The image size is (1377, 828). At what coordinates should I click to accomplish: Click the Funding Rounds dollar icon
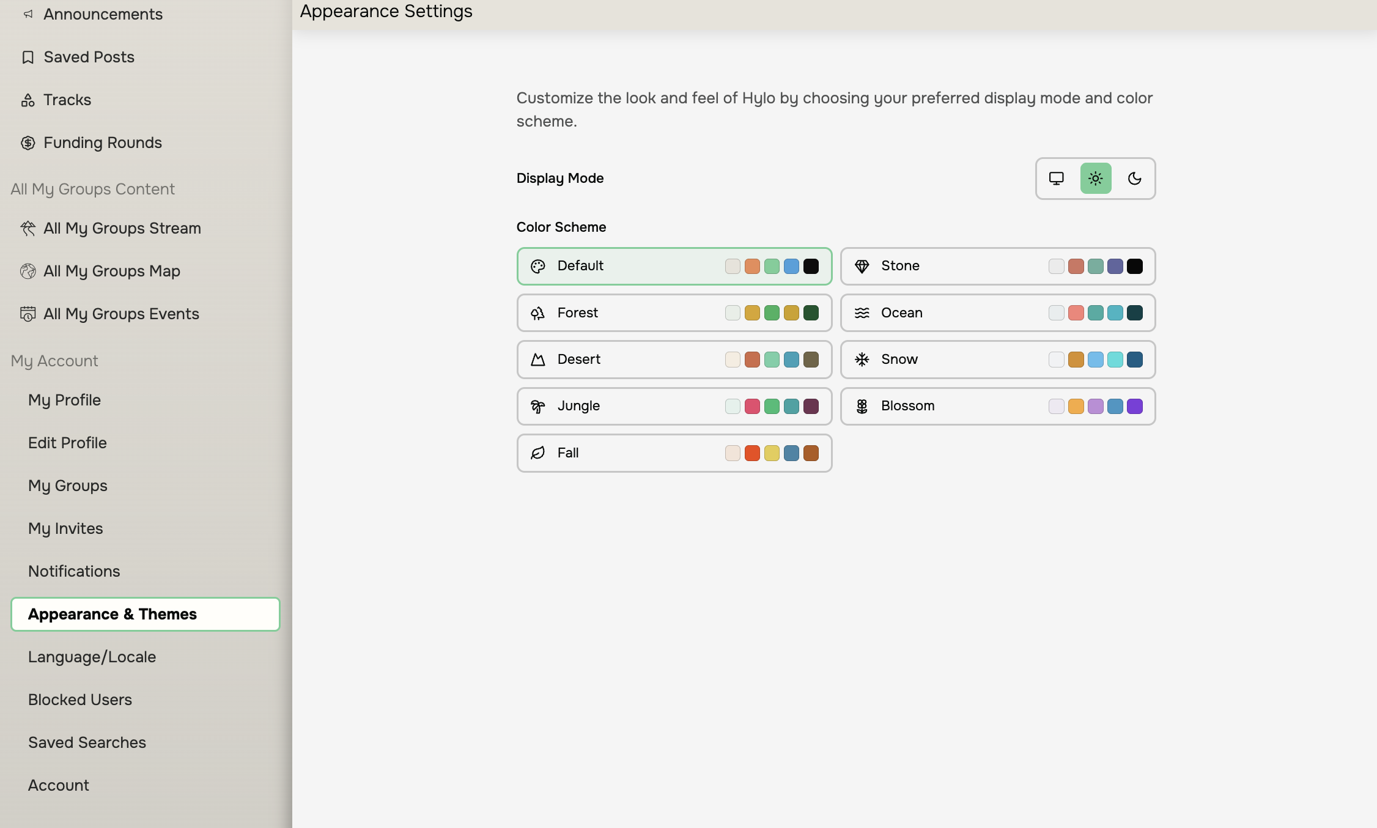point(28,143)
